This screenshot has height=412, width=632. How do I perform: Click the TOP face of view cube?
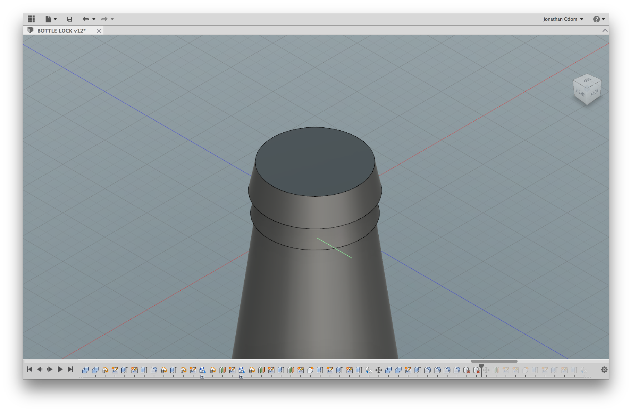[x=587, y=80]
